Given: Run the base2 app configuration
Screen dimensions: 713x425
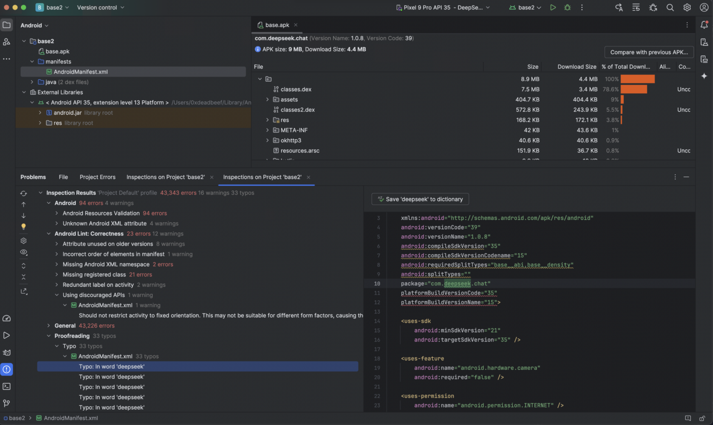Looking at the screenshot, I should [x=553, y=7].
